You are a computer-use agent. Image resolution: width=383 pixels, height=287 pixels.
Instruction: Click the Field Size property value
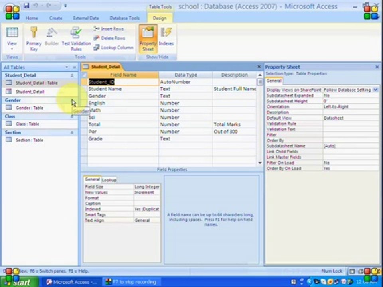[147, 187]
